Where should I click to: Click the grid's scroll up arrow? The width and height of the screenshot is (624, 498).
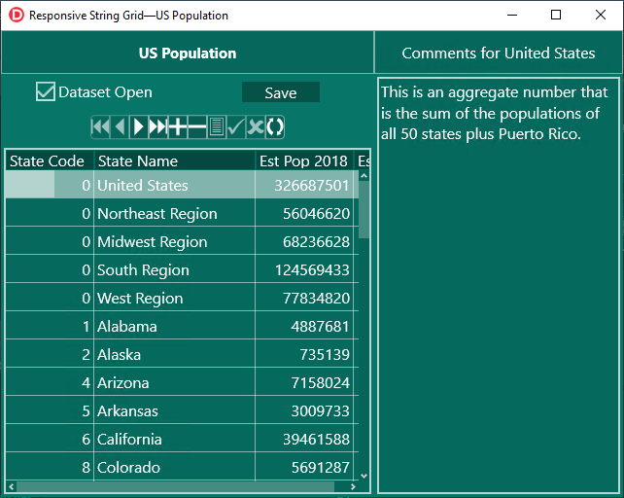[364, 177]
